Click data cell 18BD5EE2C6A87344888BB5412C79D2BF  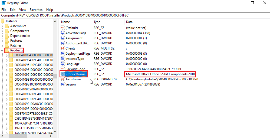[x=154, y=69]
